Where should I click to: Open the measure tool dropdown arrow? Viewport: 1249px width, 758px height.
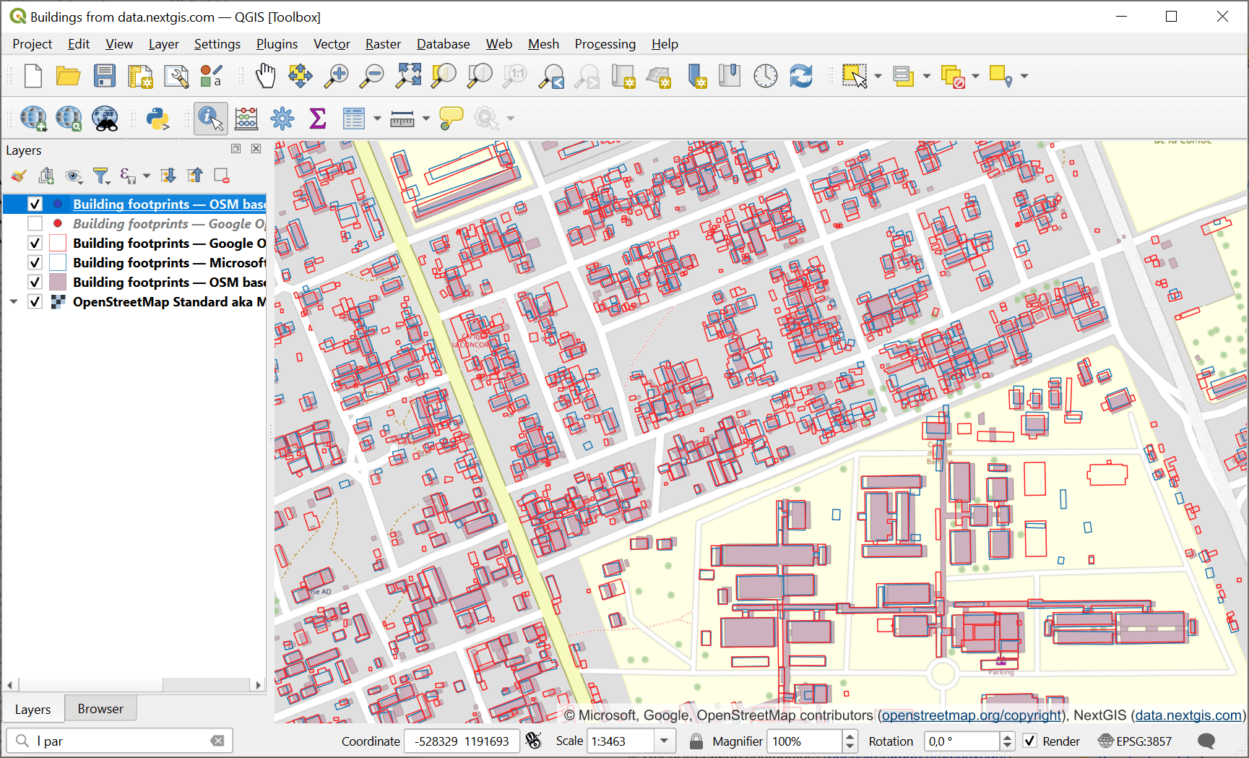[x=426, y=119]
